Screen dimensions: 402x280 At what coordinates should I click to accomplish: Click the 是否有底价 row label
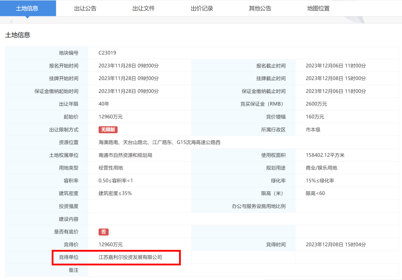point(66,232)
